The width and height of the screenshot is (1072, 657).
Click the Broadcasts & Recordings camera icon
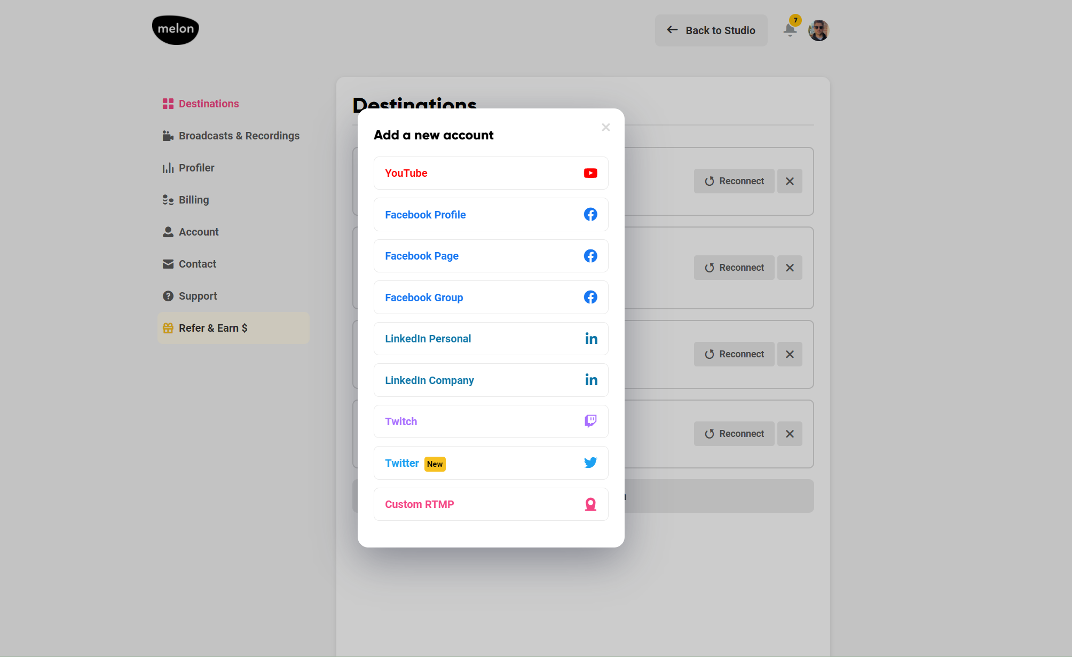(x=168, y=136)
